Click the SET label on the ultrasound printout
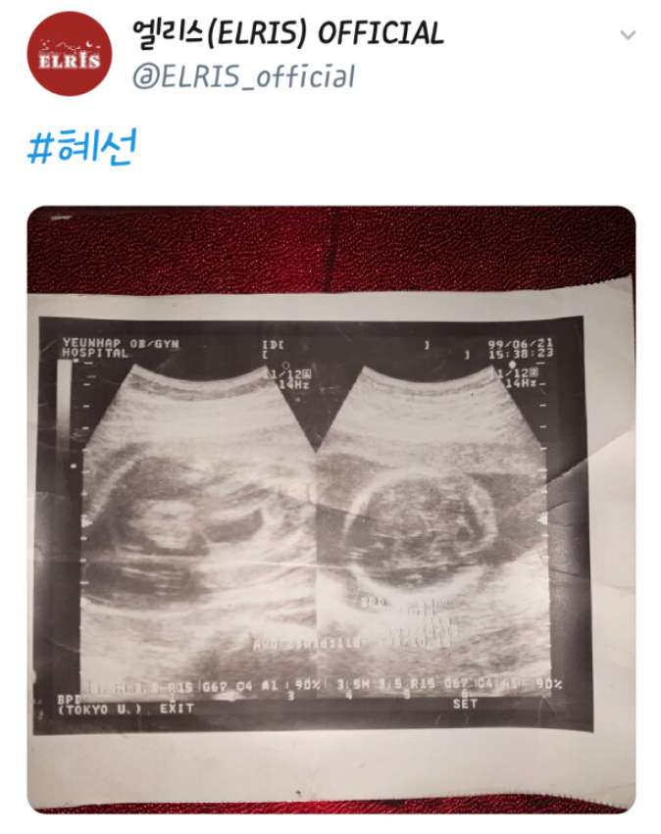 click(x=465, y=704)
